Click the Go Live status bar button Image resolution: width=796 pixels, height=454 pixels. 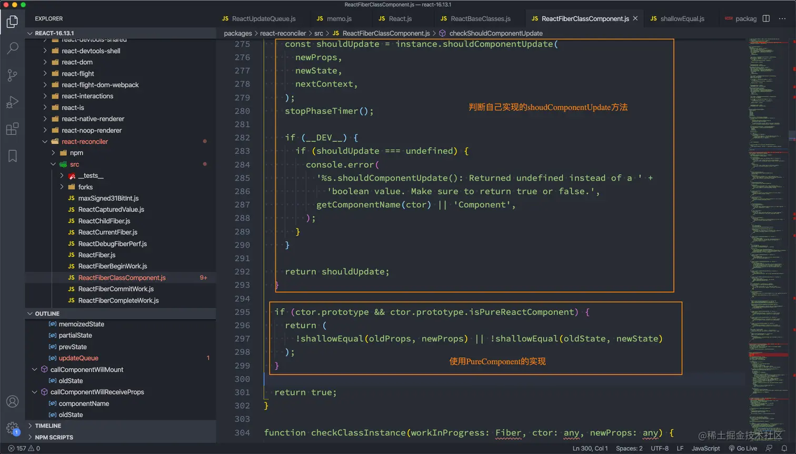pyautogui.click(x=742, y=448)
